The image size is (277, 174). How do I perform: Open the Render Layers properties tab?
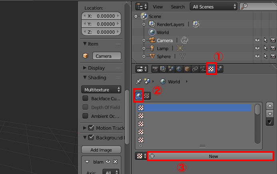point(163,69)
